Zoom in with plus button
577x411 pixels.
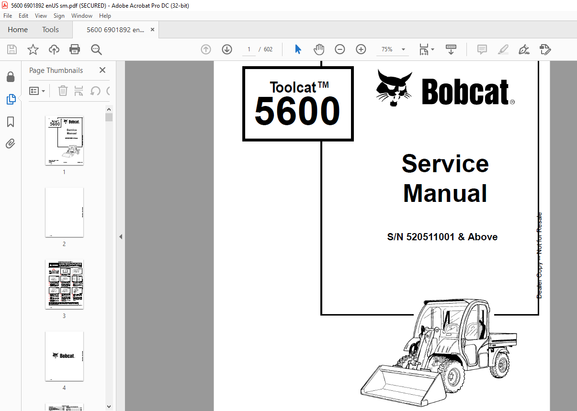[361, 49]
